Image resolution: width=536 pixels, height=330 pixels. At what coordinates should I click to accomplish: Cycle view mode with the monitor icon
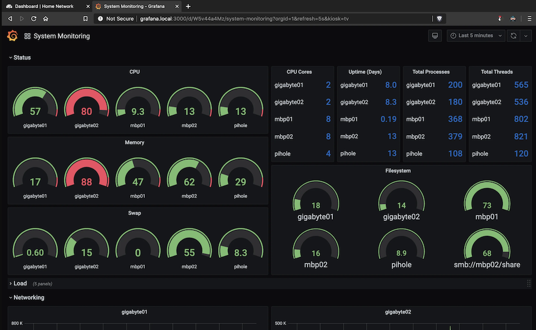435,36
